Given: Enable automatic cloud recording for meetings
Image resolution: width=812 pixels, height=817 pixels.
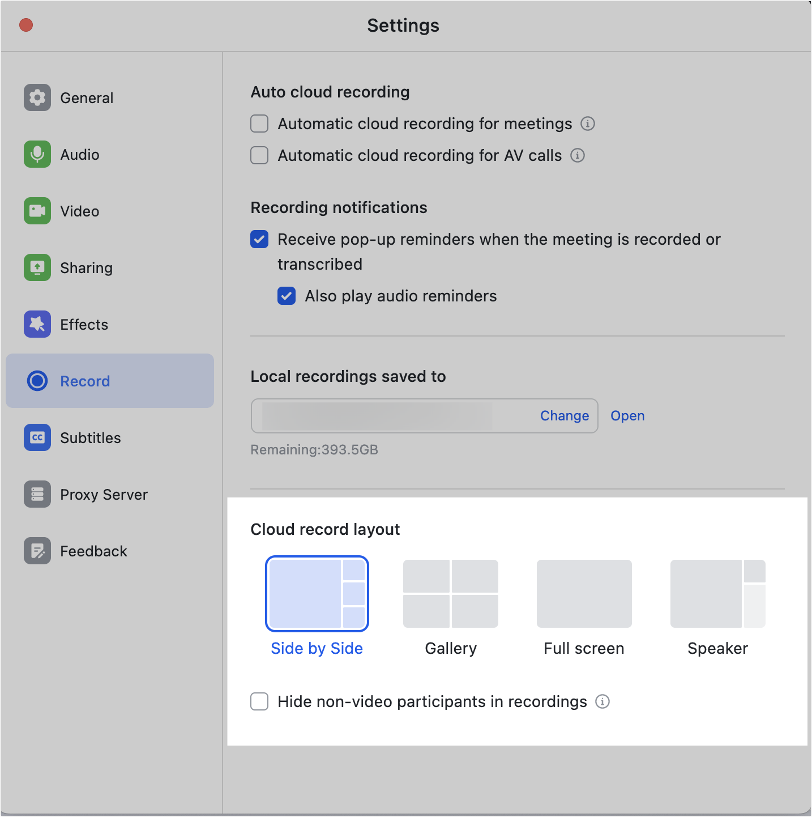Looking at the screenshot, I should point(259,124).
